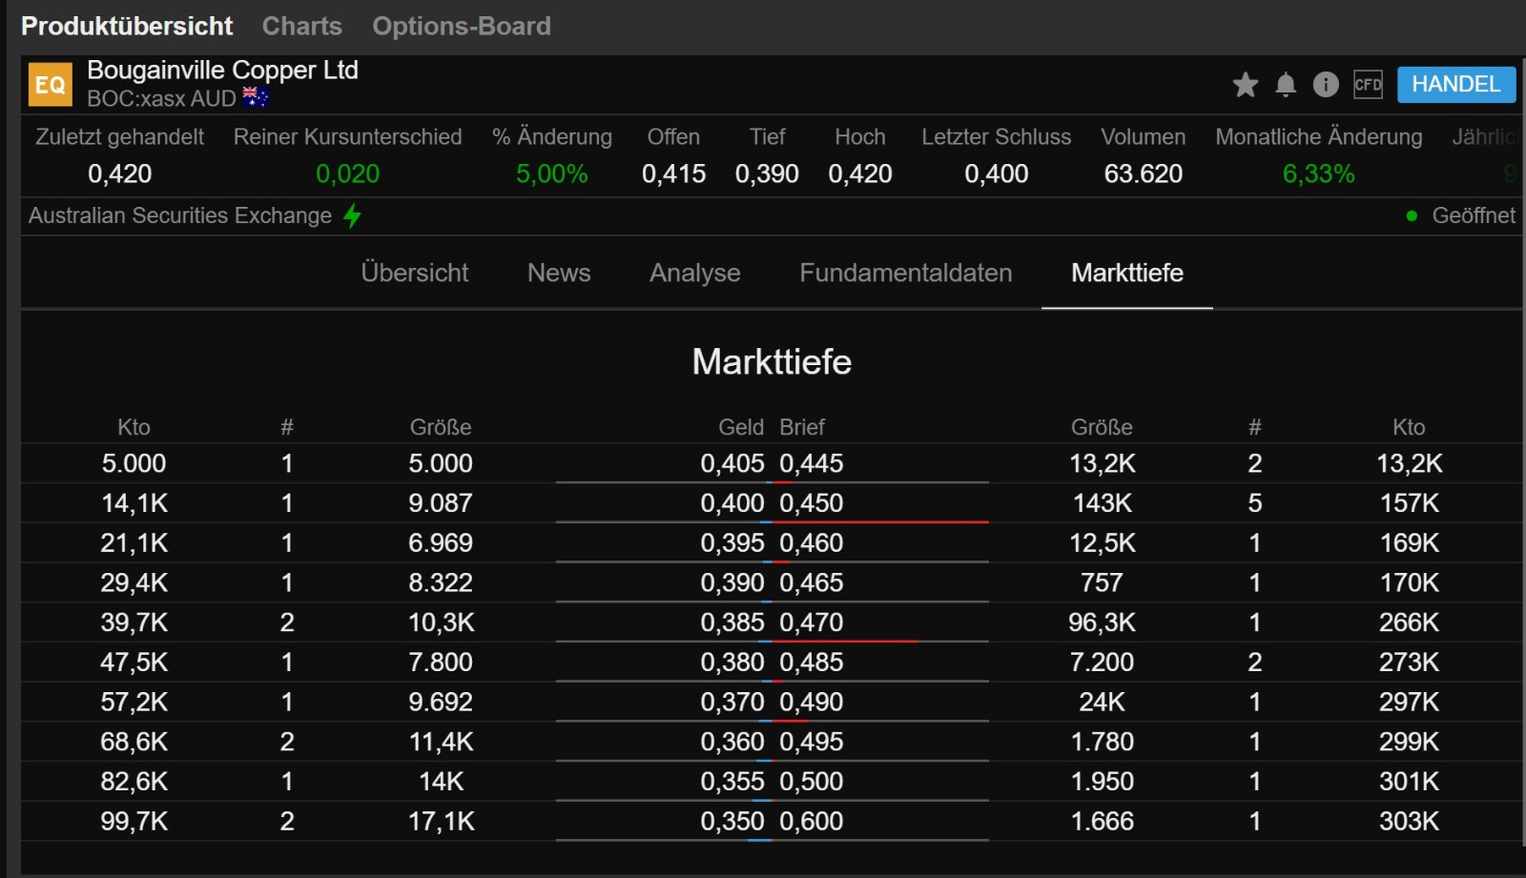Click the EQ equity badge
The height and width of the screenshot is (878, 1526).
[50, 85]
